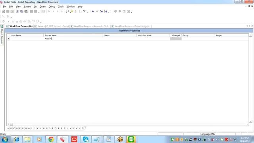The height and width of the screenshot is (143, 254).
Task: Click the Language:ENU status bar text
Action: tap(208, 134)
